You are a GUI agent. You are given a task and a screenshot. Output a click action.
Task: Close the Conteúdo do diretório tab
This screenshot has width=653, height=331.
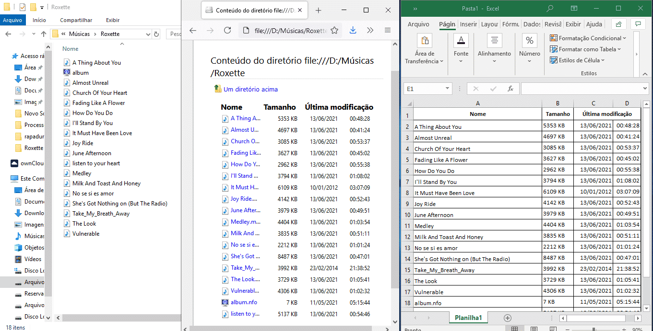click(300, 10)
